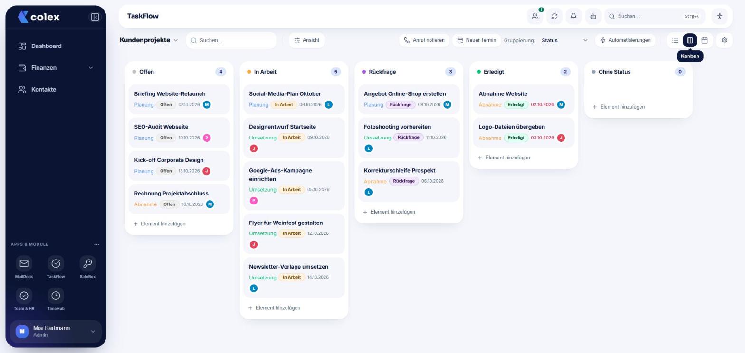Click avatar L on Korrekturschleife Prospekt card

(368, 192)
